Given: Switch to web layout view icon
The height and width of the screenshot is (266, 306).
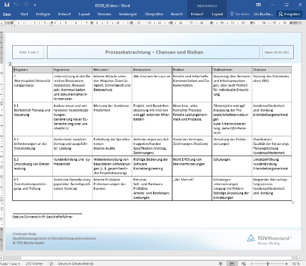Looking at the screenshot, I should [x=243, y=263].
